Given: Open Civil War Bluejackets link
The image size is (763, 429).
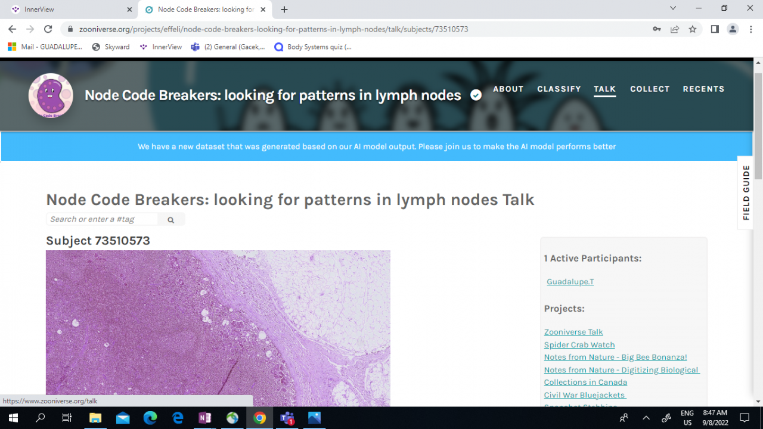Looking at the screenshot, I should click(x=584, y=395).
